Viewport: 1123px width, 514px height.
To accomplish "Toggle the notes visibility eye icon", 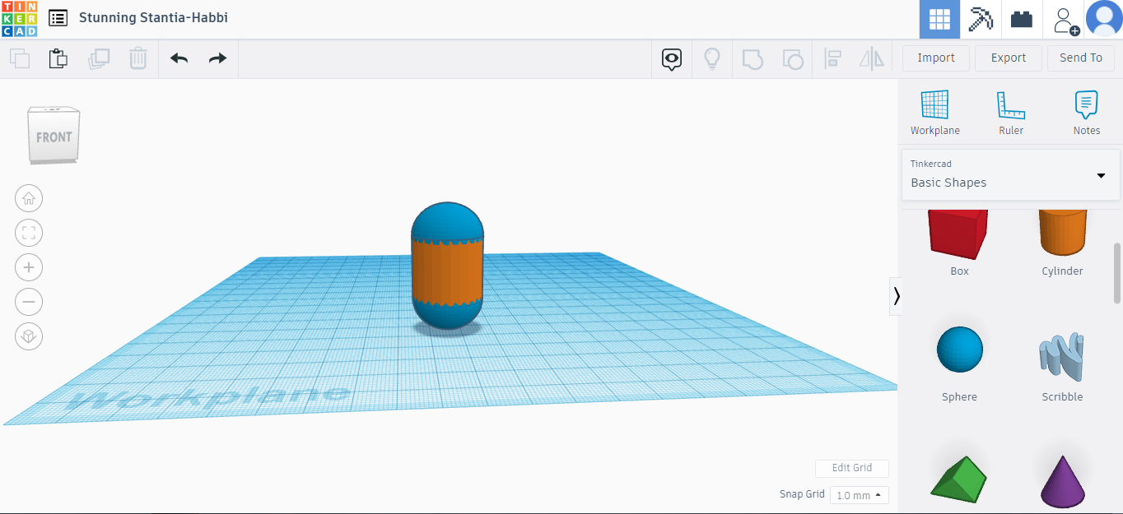I will (x=672, y=58).
